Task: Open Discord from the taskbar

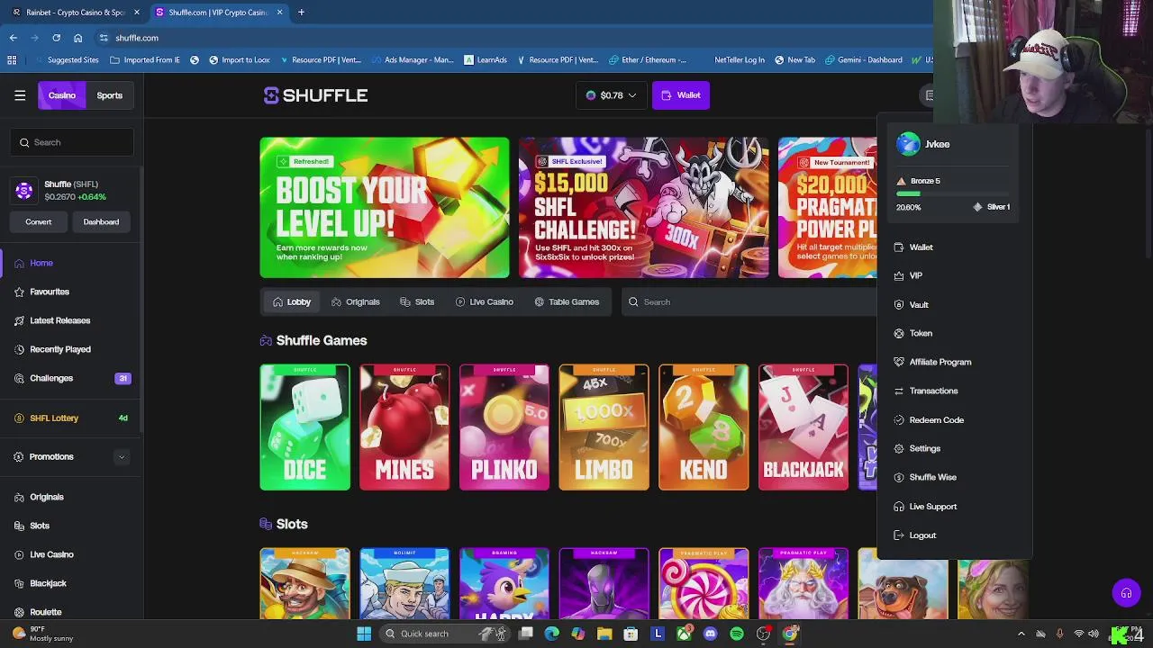Action: (x=711, y=634)
